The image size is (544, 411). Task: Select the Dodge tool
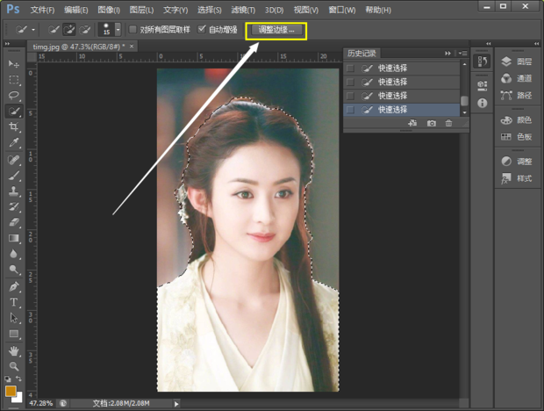click(14, 270)
